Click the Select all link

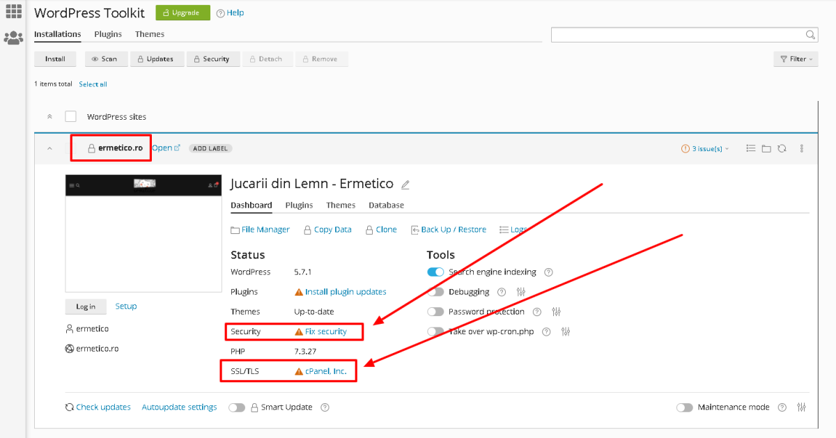[x=93, y=84]
